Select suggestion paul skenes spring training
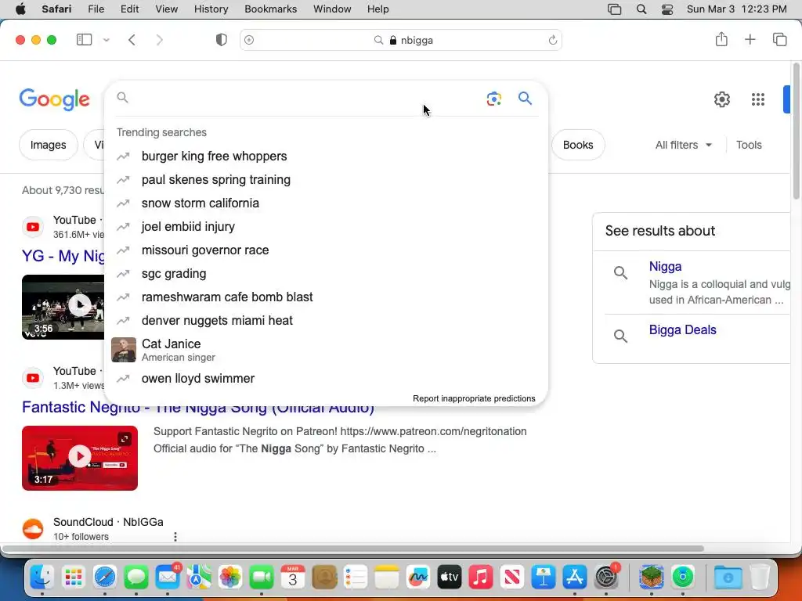 (x=326, y=180)
